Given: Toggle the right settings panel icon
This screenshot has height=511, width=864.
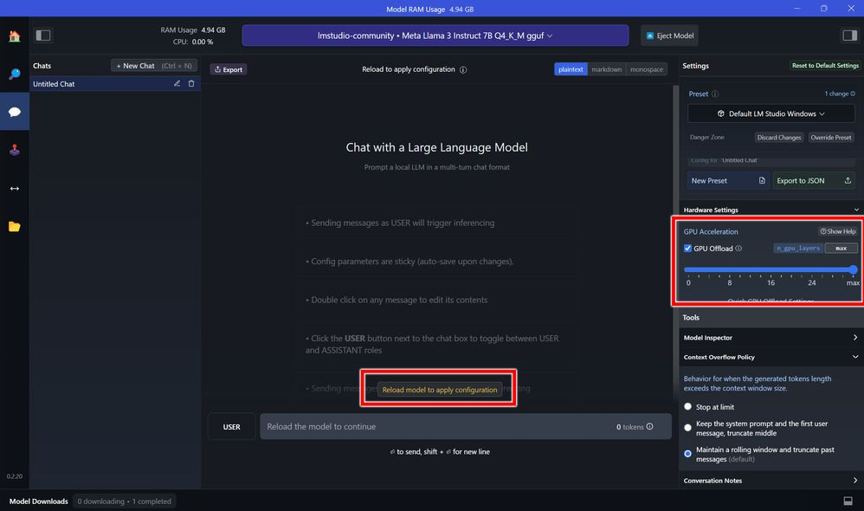Looking at the screenshot, I should (x=849, y=36).
